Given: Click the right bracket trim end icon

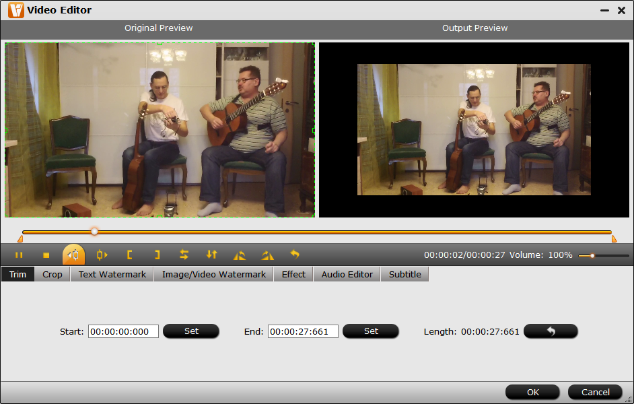Looking at the screenshot, I should 157,255.
